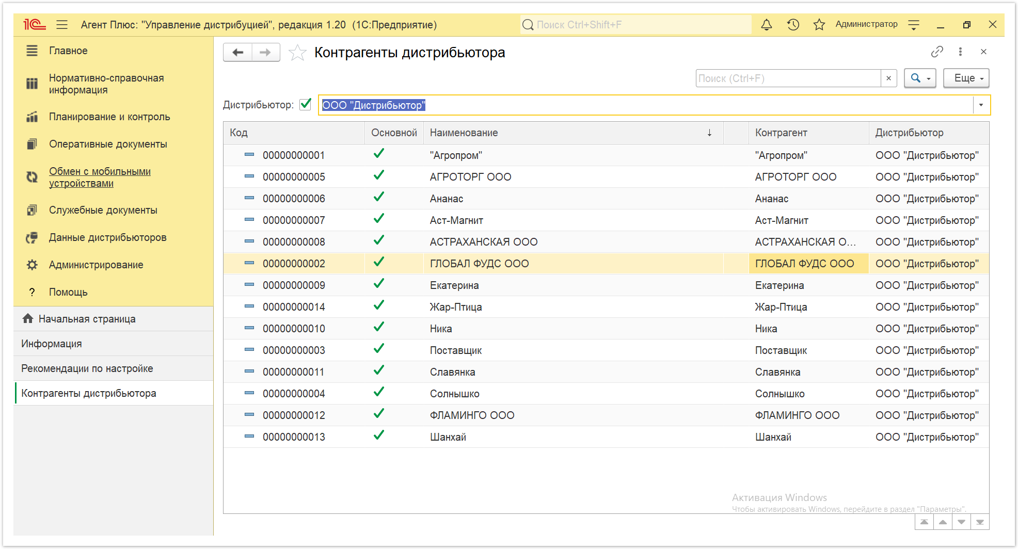Image resolution: width=1018 pixels, height=549 pixels.
Task: Open Данные дистрибьюторов section
Action: click(x=108, y=237)
